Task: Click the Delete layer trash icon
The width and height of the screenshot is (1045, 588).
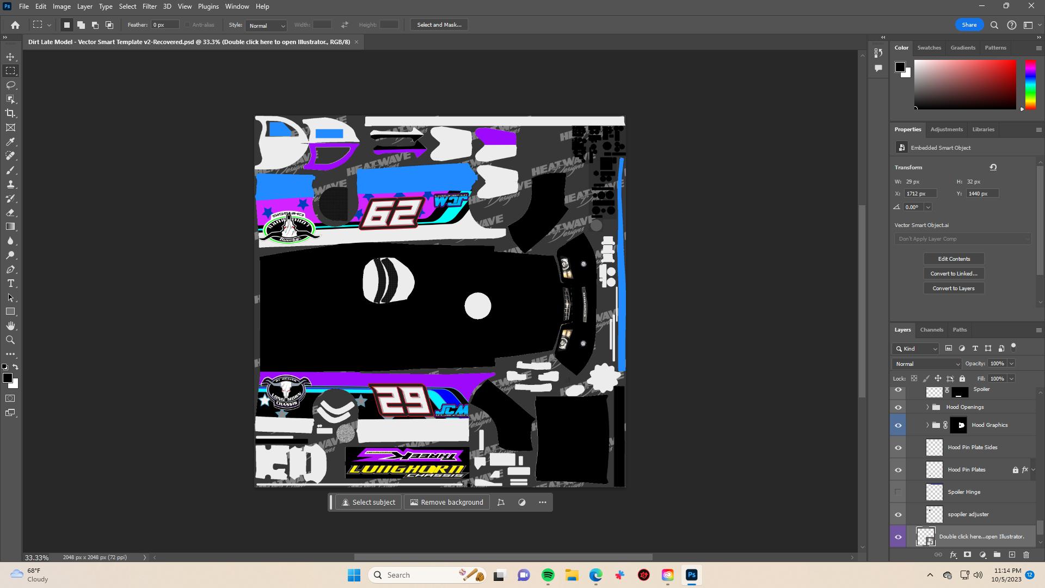Action: click(1026, 555)
